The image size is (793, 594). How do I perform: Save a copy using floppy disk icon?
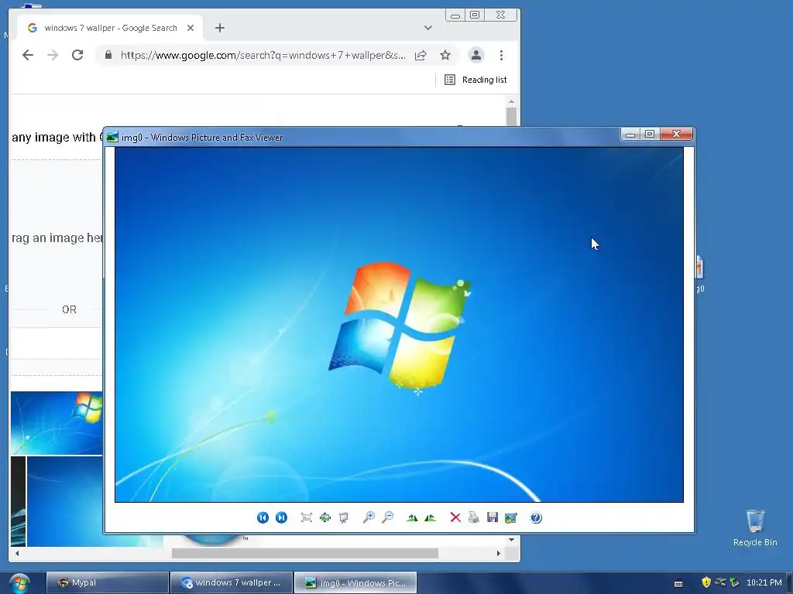[493, 517]
